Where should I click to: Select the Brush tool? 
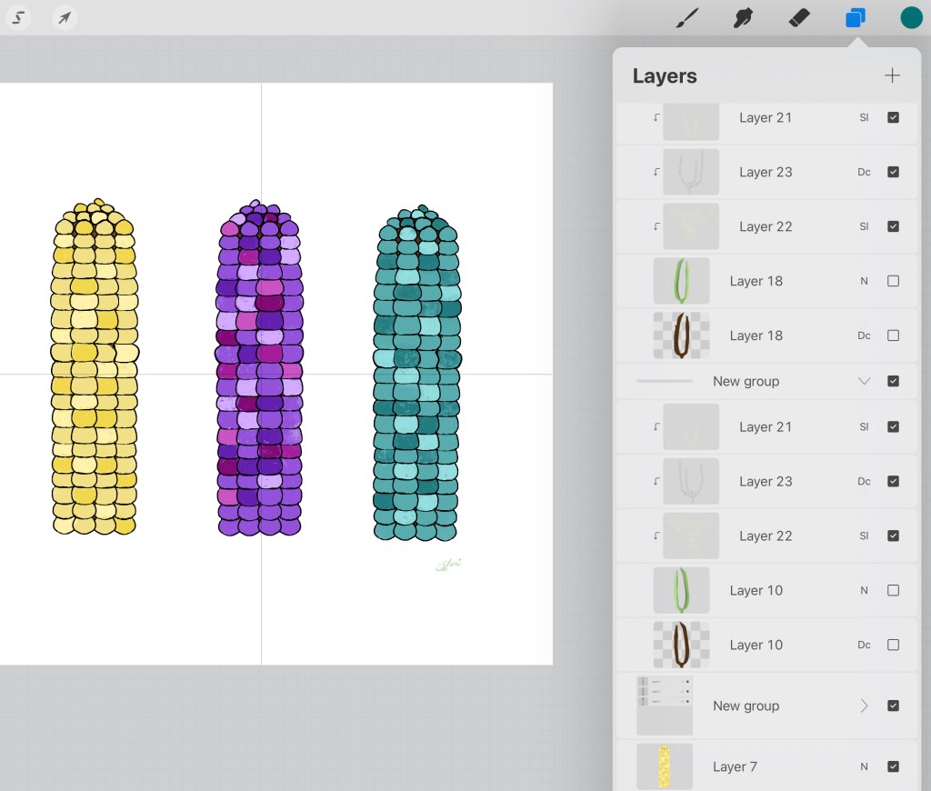click(687, 17)
